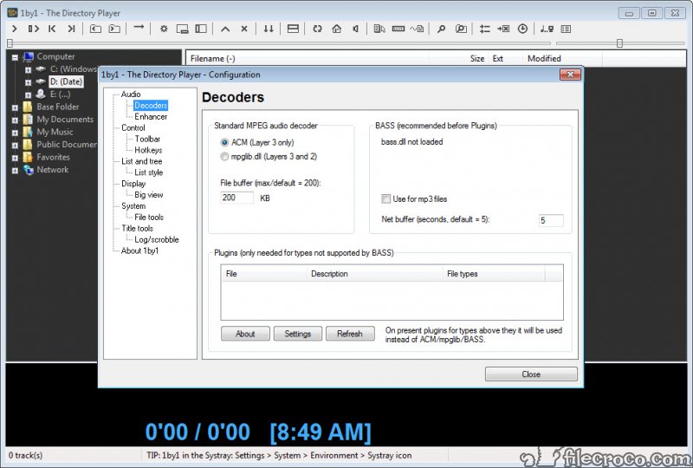Enable Use for mp3 files checkbox
The height and width of the screenshot is (468, 693).
coord(385,199)
